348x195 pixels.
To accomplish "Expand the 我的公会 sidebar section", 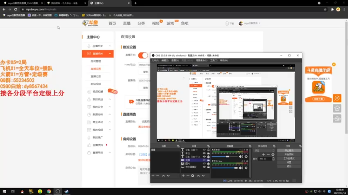I will tap(110, 107).
